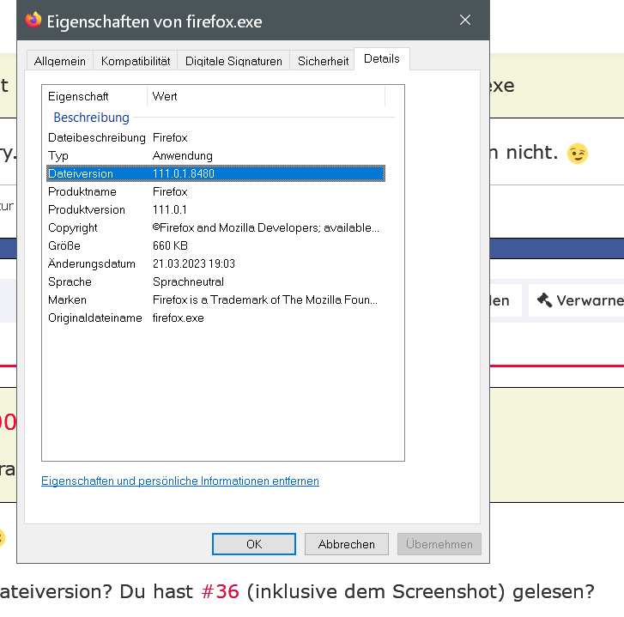Switch to the Allgemein tab
The height and width of the screenshot is (617, 624).
click(60, 61)
